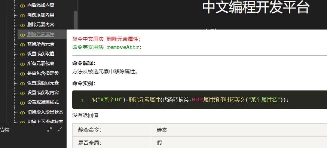Select tree item 设置或获取内容
This screenshot has height=148, width=327.
[x=43, y=93]
